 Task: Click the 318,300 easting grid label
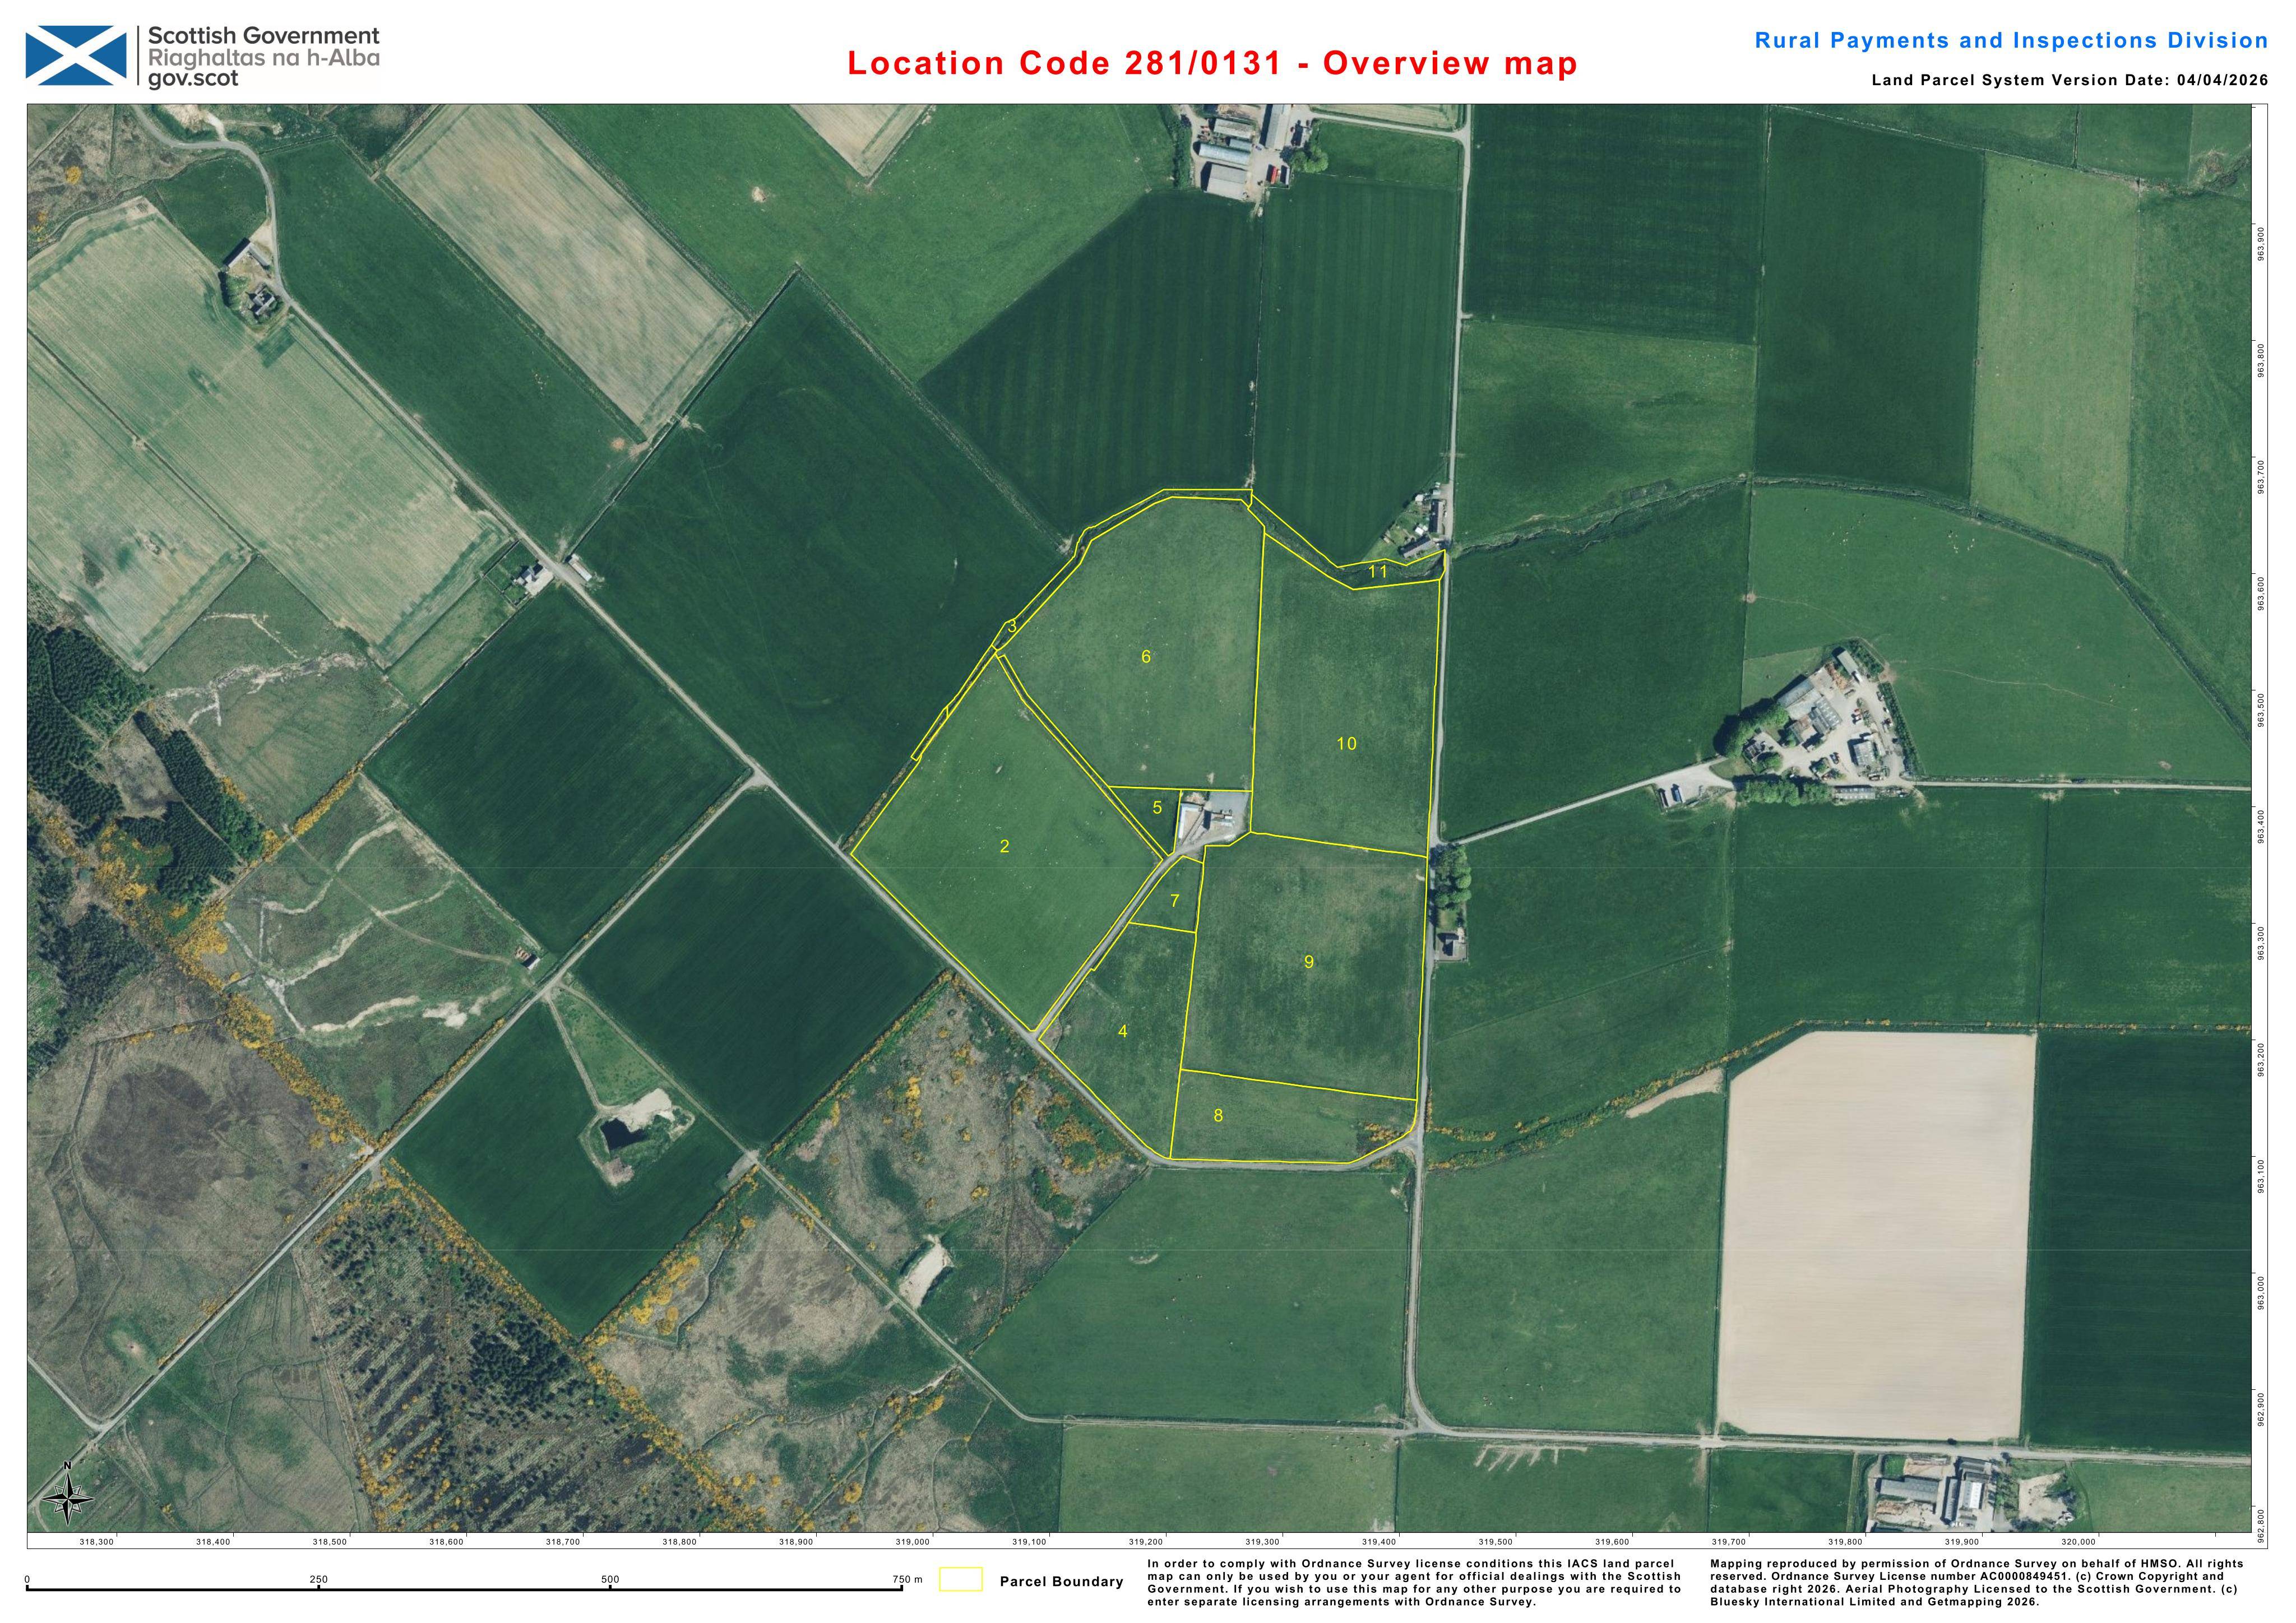[97, 1542]
